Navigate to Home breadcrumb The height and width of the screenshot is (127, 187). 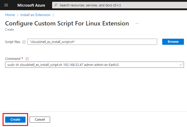(x=10, y=15)
